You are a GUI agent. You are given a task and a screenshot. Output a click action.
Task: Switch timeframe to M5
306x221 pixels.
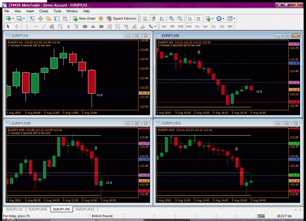(172, 26)
